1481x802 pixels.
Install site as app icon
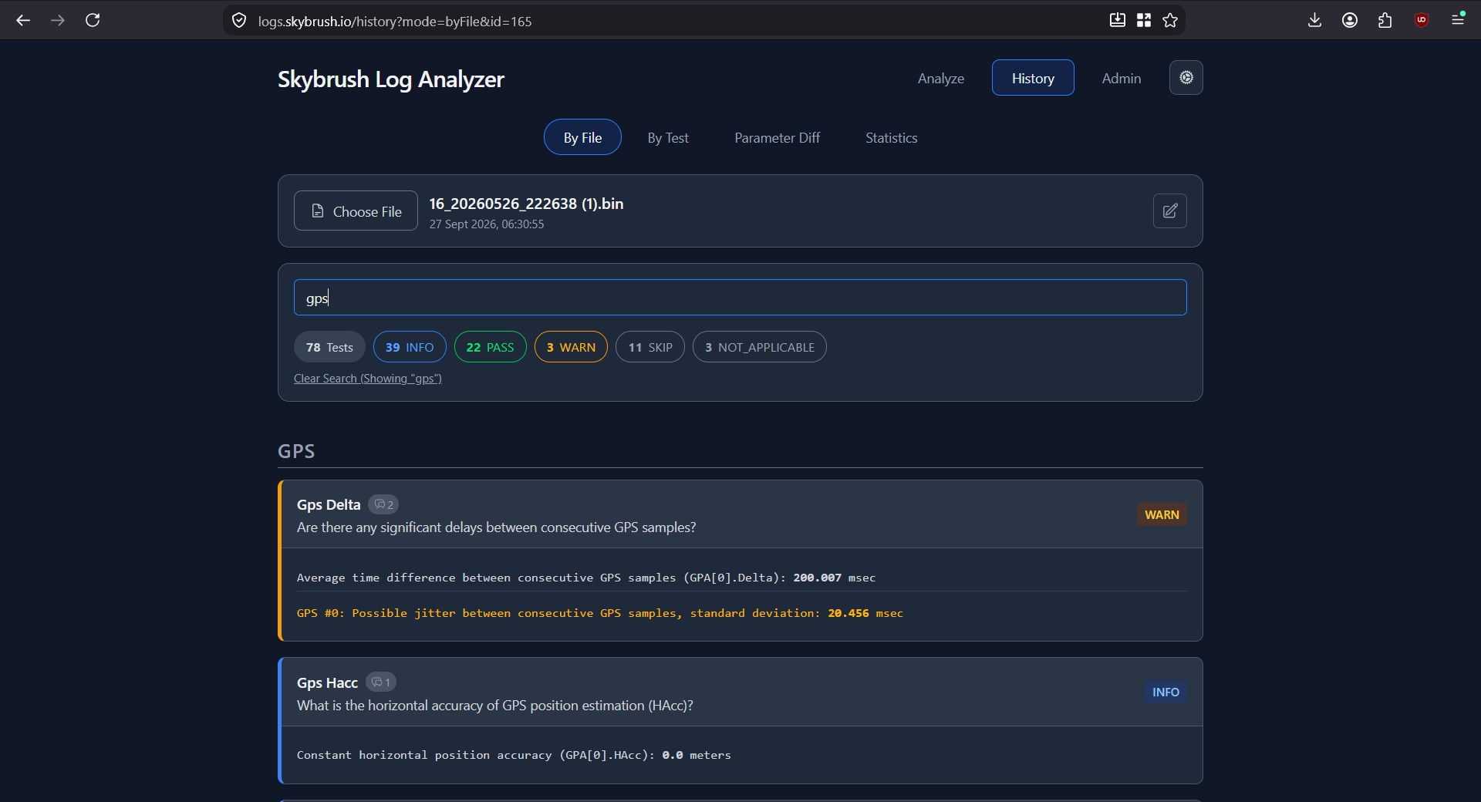pyautogui.click(x=1117, y=21)
